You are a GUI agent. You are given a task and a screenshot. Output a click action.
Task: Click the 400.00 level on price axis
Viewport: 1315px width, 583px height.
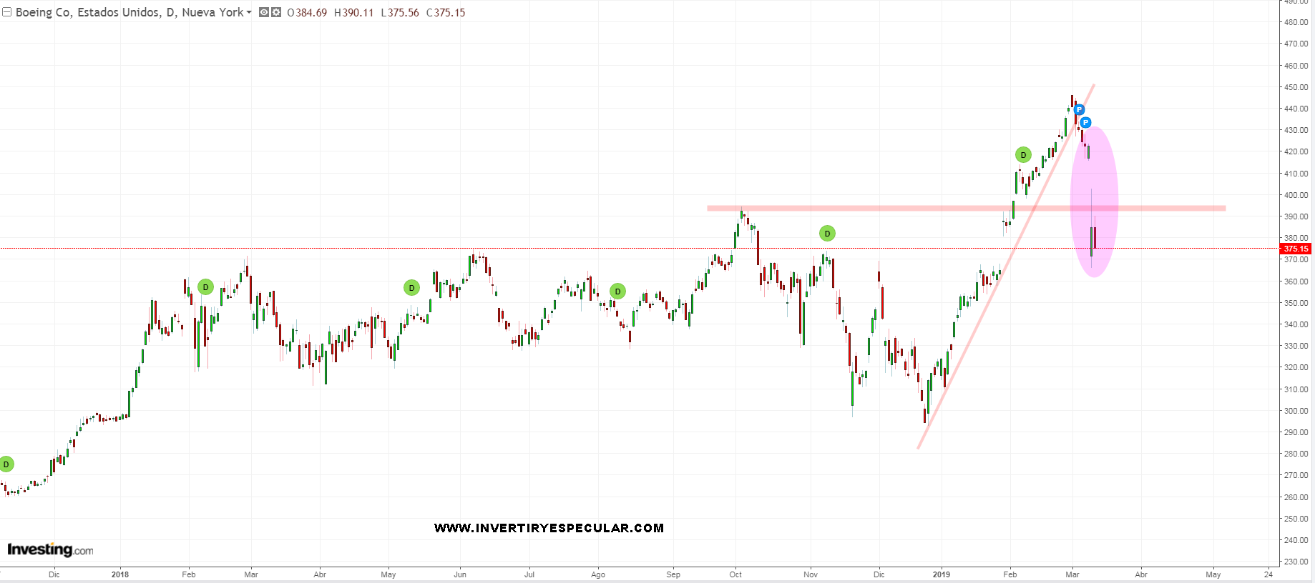[1296, 195]
